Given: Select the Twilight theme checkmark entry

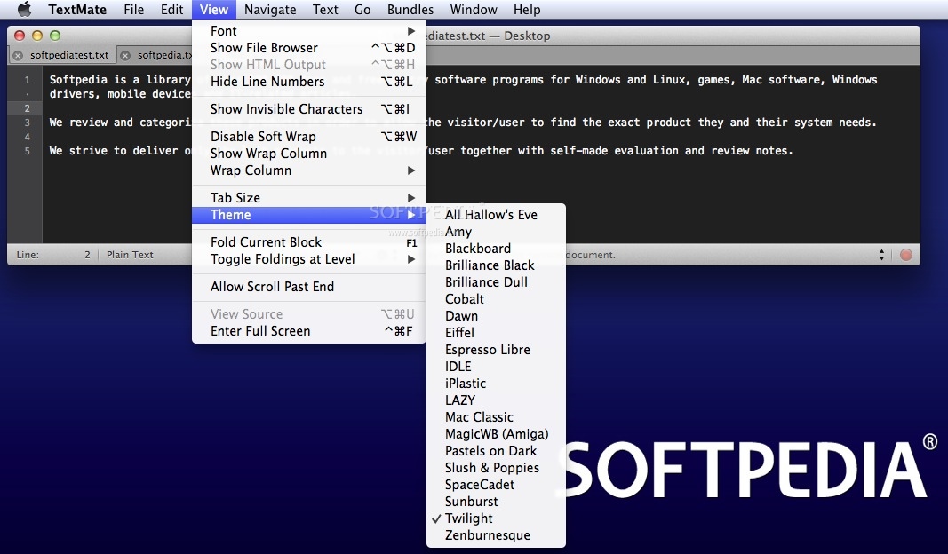Looking at the screenshot, I should [x=496, y=518].
